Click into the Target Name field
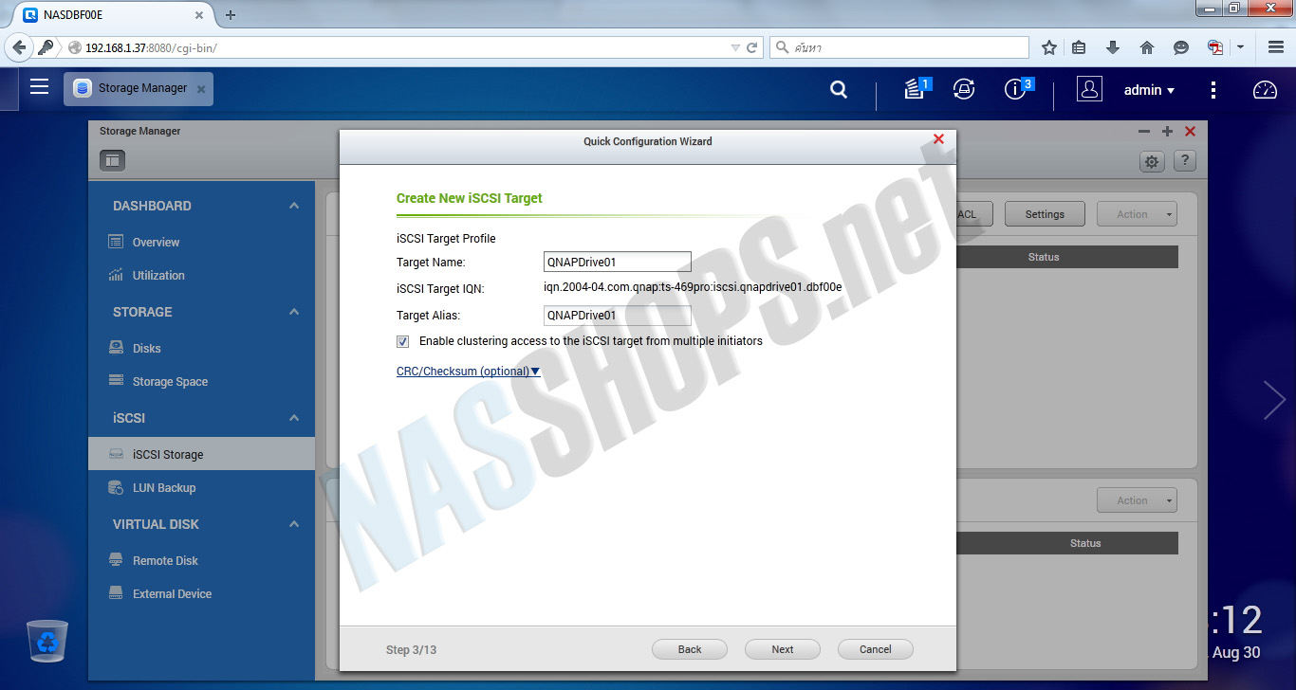Image resolution: width=1296 pixels, height=690 pixels. tap(618, 263)
